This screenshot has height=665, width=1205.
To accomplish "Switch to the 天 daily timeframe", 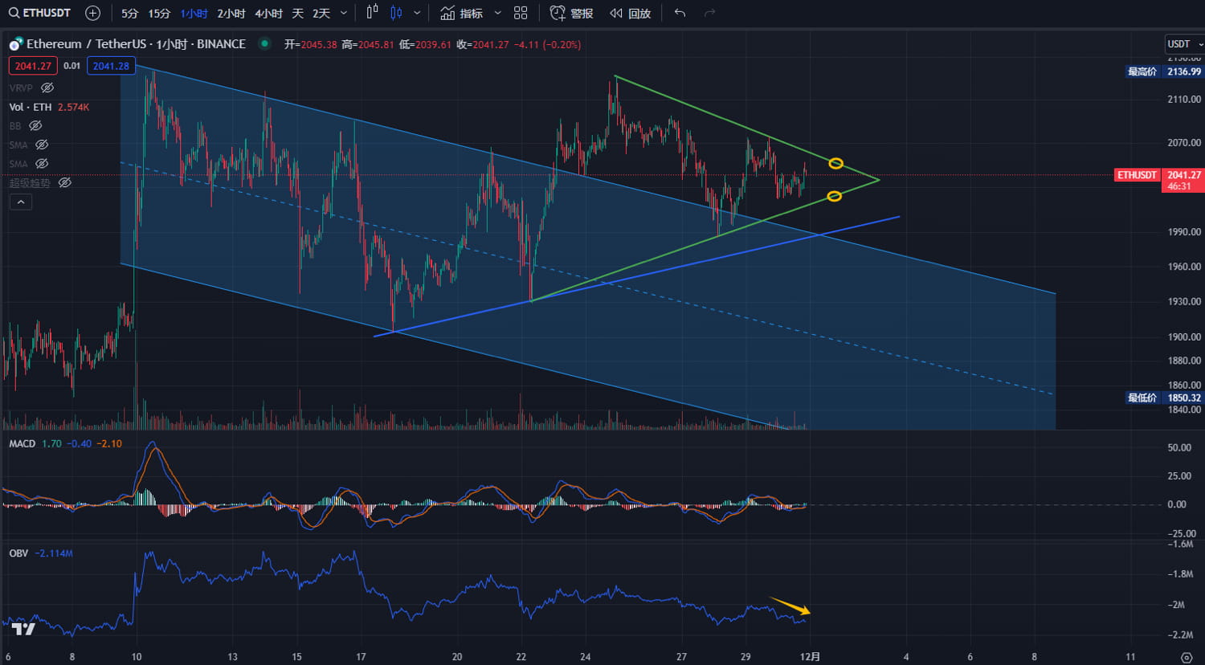I will pos(298,14).
